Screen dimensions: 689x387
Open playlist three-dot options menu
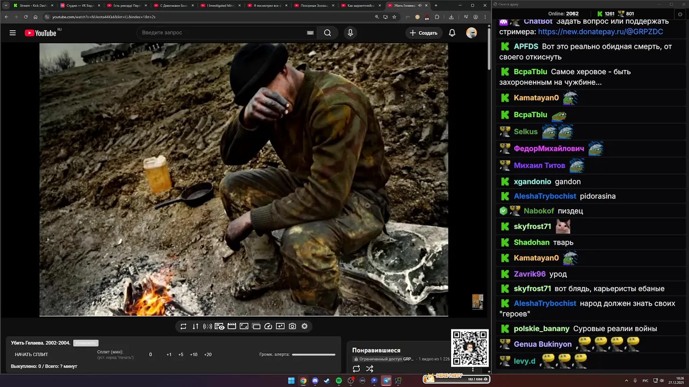(473, 369)
